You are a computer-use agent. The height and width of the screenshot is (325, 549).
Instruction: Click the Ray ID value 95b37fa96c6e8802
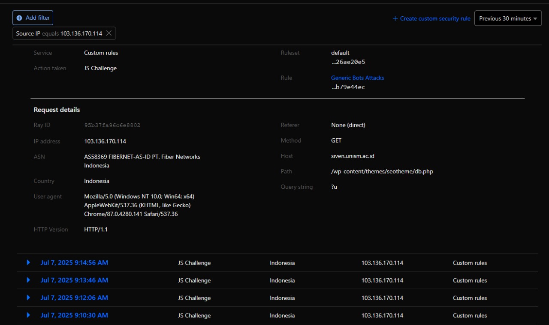[x=112, y=125]
